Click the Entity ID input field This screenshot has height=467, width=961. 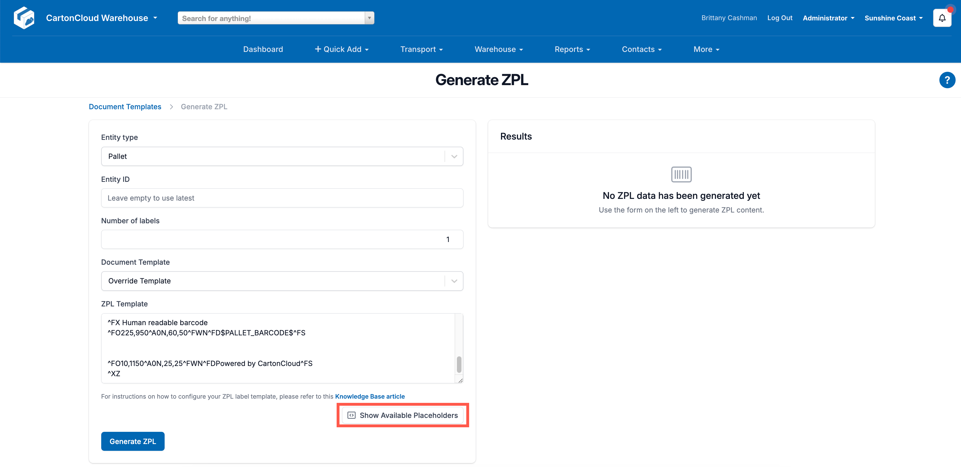tap(282, 198)
